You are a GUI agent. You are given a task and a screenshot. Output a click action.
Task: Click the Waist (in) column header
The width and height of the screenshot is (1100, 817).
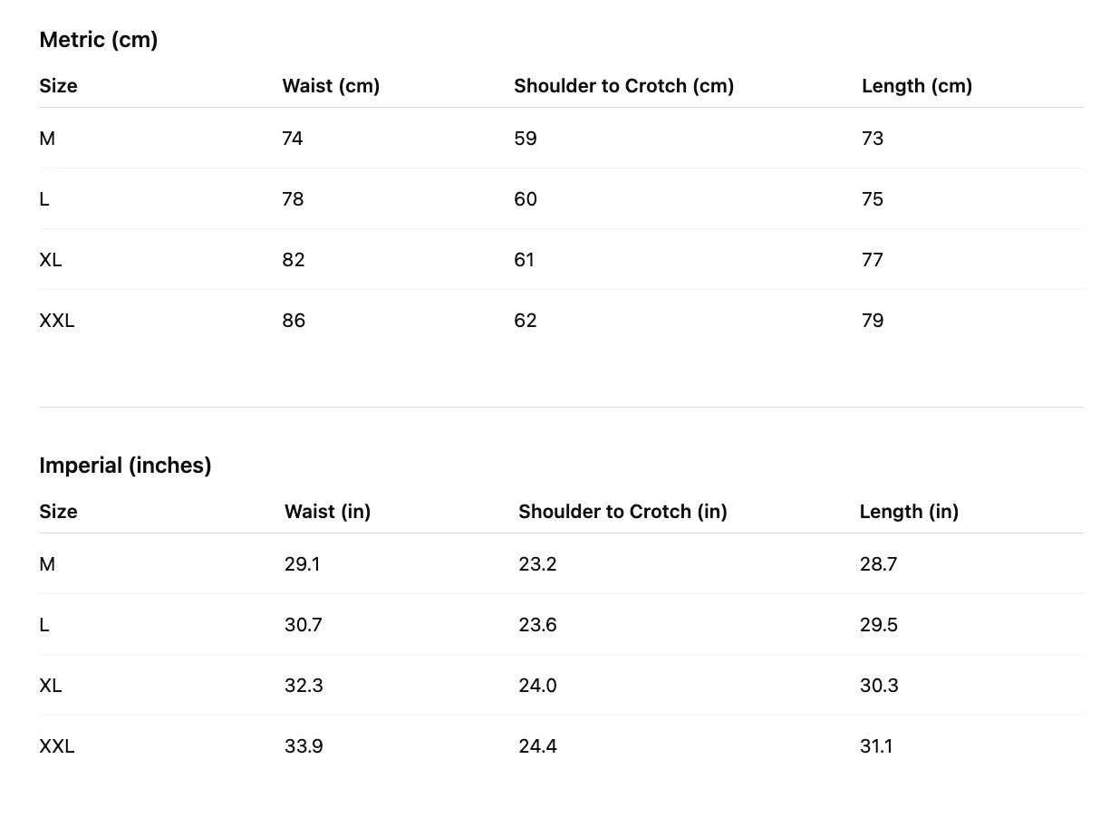tap(328, 512)
